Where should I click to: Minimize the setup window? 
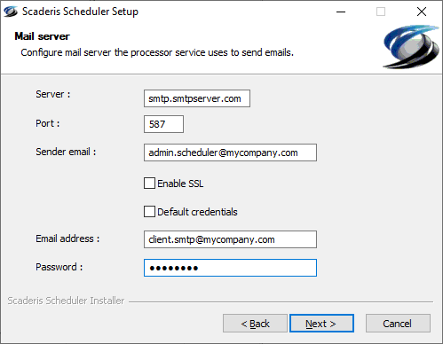point(341,12)
